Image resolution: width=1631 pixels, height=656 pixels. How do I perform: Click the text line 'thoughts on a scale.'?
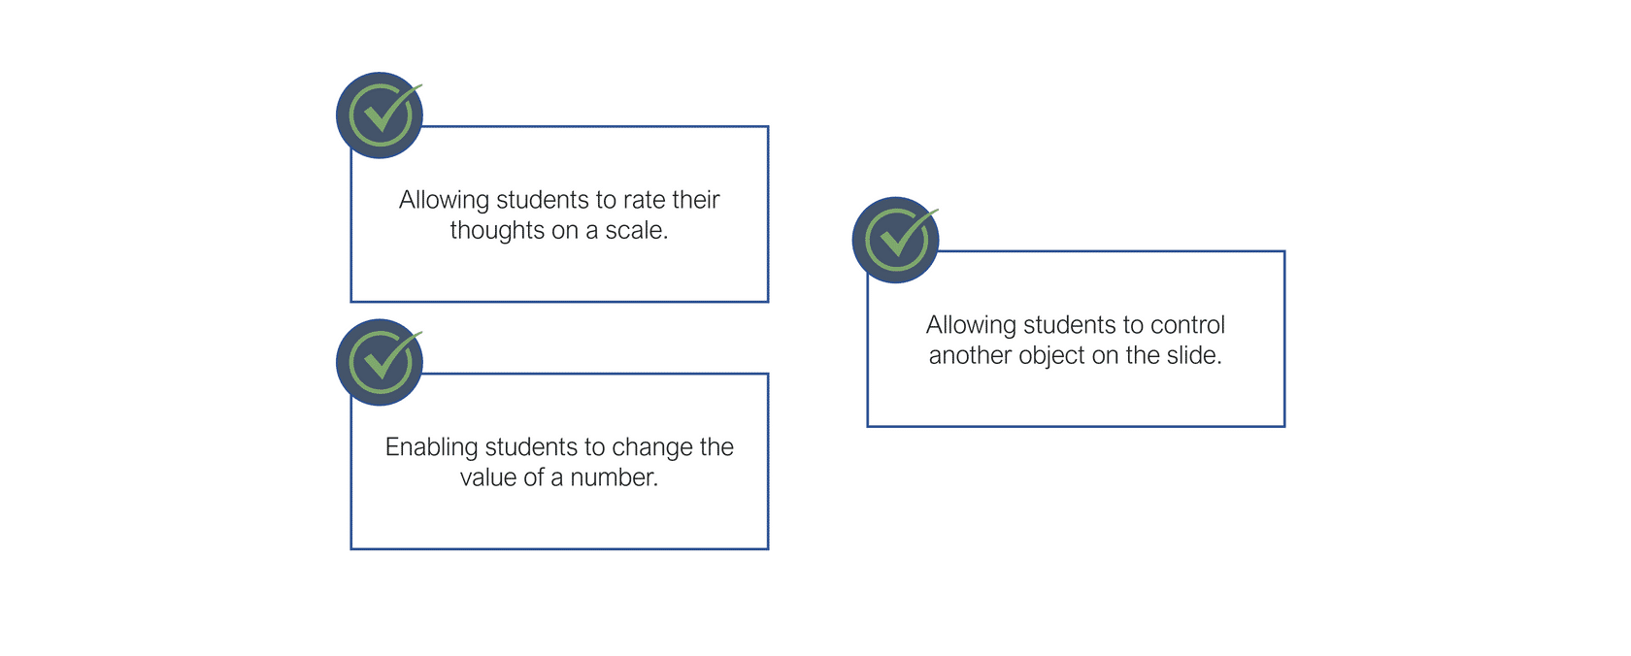pos(559,231)
